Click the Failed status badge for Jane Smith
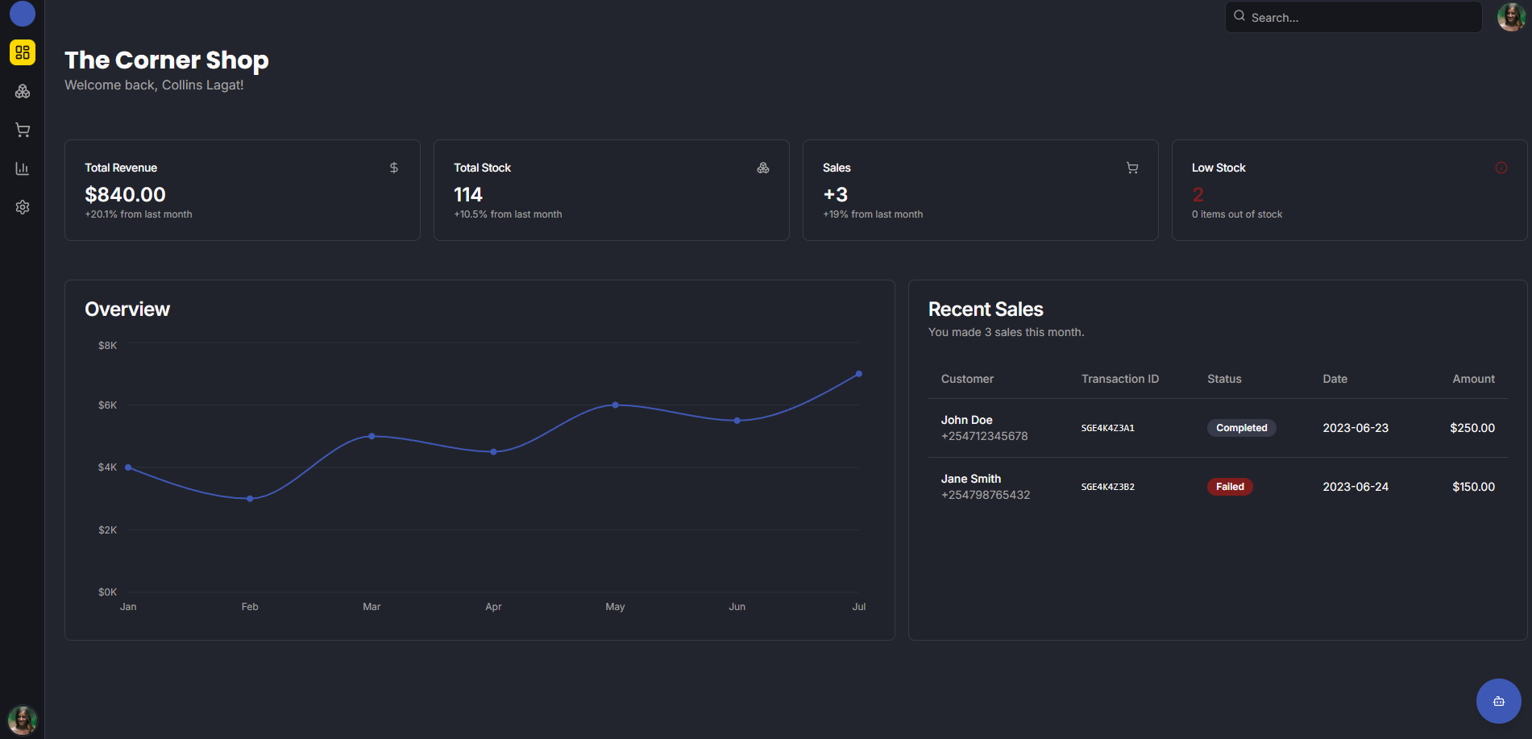This screenshot has height=739, width=1532. [x=1230, y=486]
